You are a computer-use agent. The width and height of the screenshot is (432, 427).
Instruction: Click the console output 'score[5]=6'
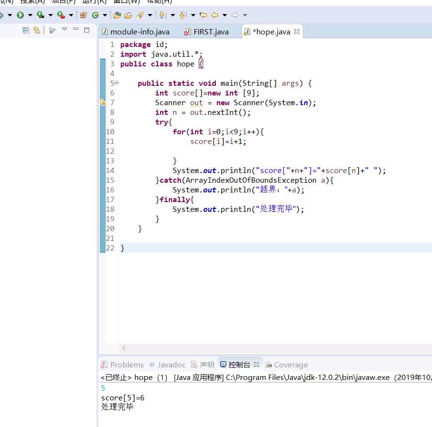coord(123,398)
